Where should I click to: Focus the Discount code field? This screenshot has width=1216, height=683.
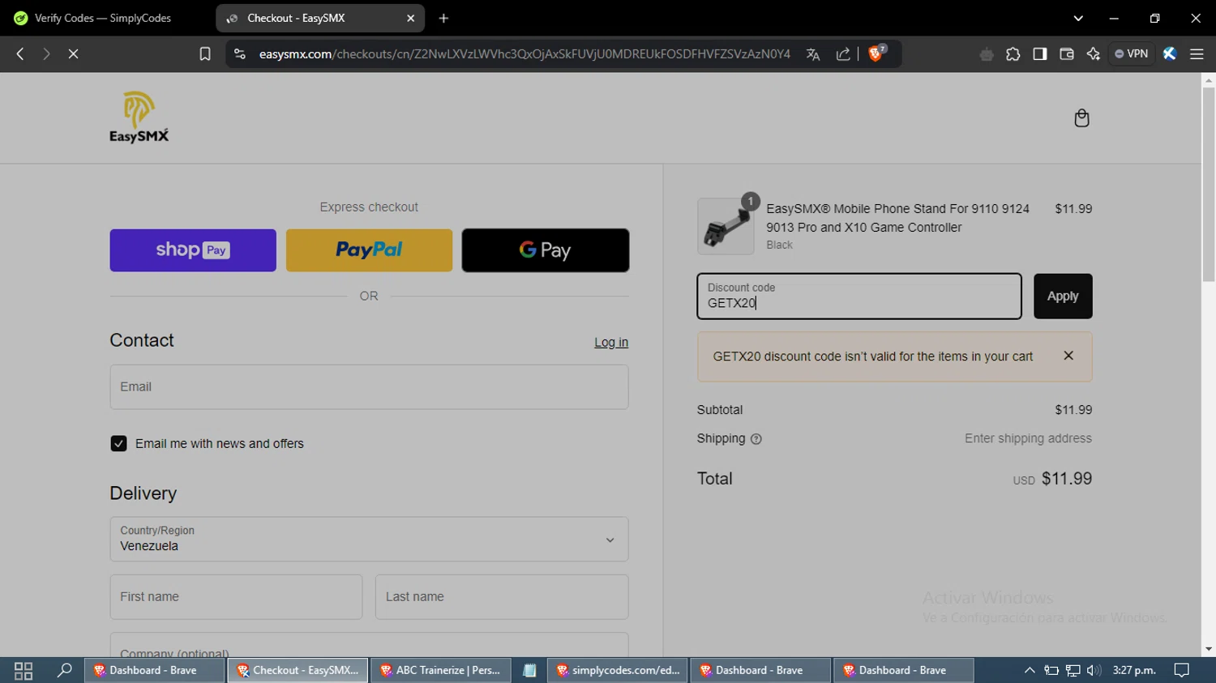pyautogui.click(x=859, y=297)
